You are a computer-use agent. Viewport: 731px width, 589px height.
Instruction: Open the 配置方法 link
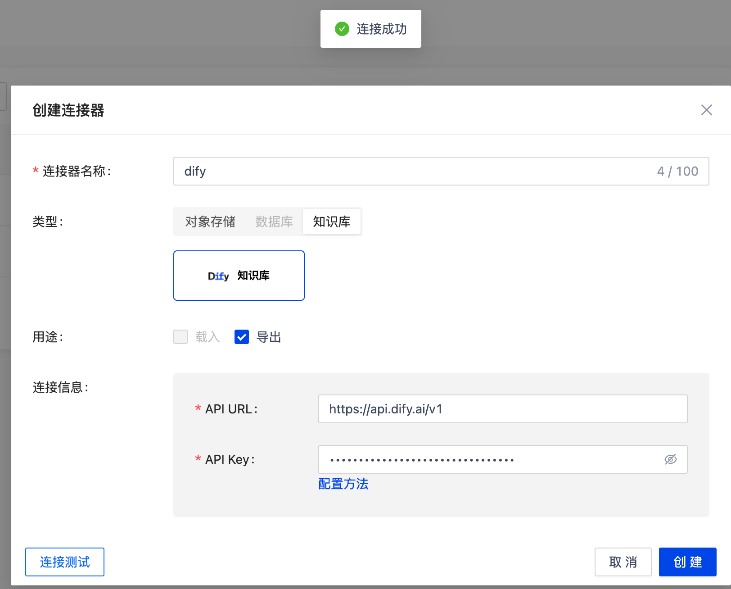coord(343,484)
